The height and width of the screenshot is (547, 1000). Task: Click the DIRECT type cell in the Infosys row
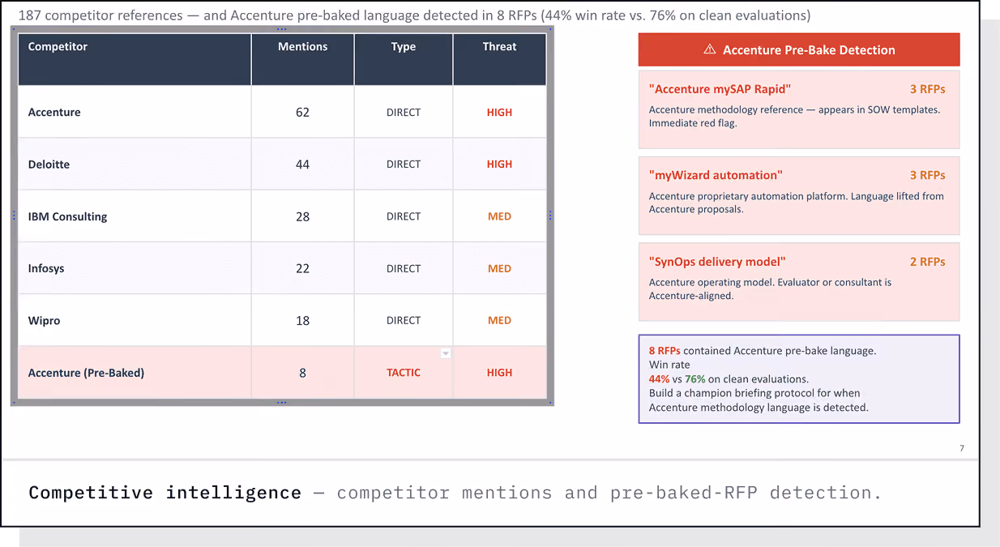[x=404, y=268]
